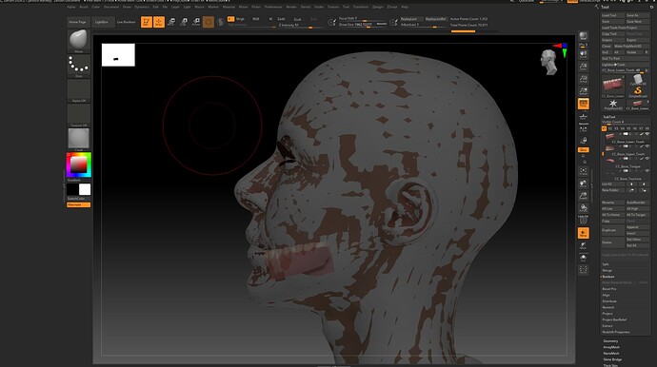The image size is (657, 367).
Task: Select the Move gizmo icon
Action: 171,22
